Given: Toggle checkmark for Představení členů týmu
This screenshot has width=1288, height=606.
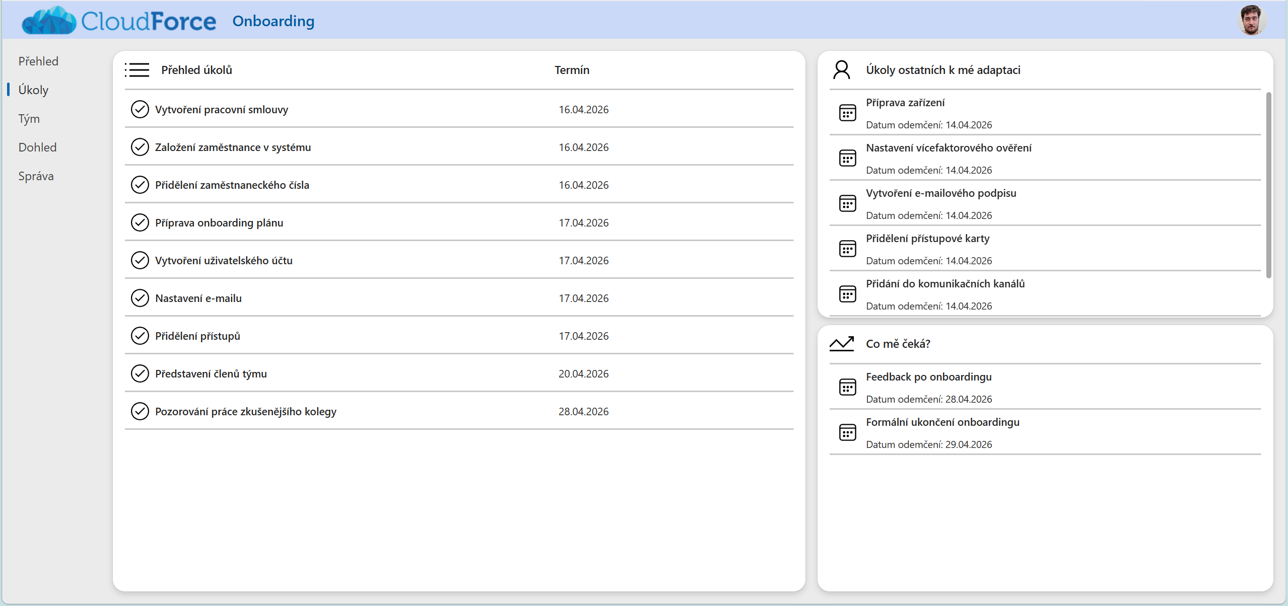Looking at the screenshot, I should pyautogui.click(x=140, y=373).
